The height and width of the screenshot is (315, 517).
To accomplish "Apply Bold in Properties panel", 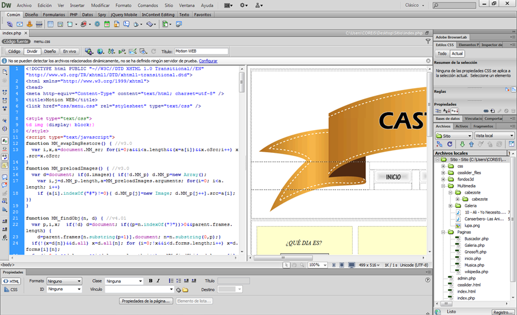I will 151,281.
